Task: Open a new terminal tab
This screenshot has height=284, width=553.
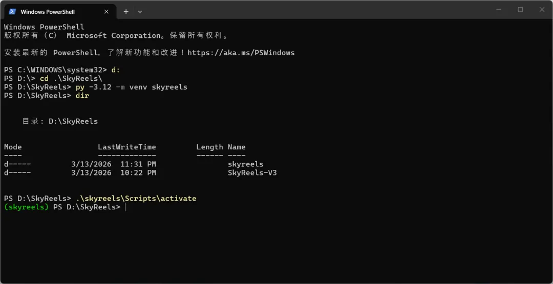Action: [126, 12]
